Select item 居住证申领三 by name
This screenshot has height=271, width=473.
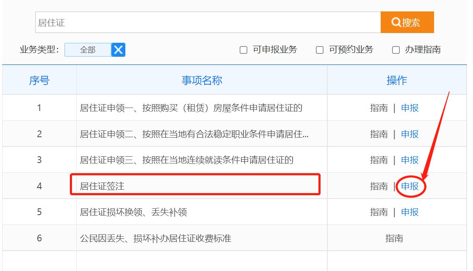186,160
